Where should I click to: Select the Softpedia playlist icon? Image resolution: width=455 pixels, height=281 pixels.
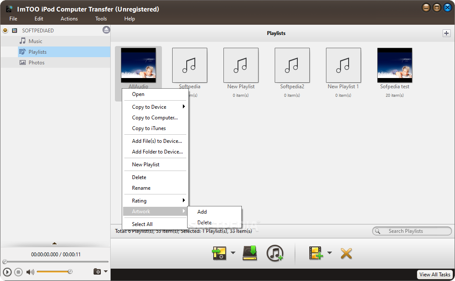click(x=190, y=65)
